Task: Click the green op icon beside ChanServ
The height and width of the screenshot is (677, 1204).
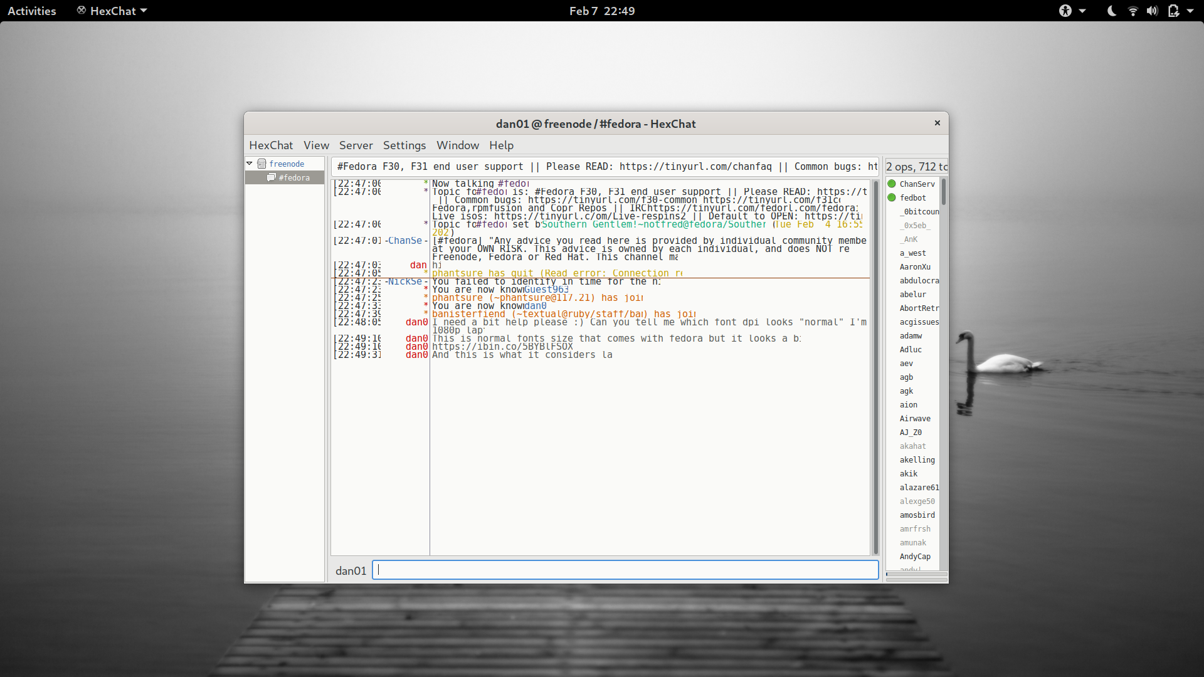Action: [892, 184]
